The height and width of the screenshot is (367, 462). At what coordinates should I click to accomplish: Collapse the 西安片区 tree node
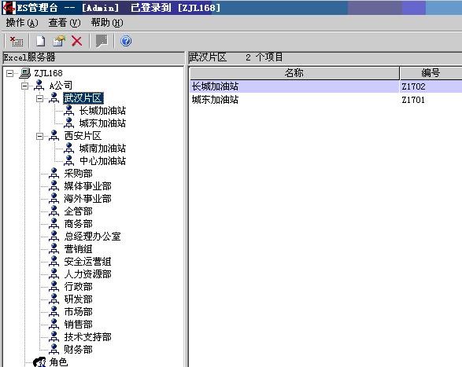(39, 136)
